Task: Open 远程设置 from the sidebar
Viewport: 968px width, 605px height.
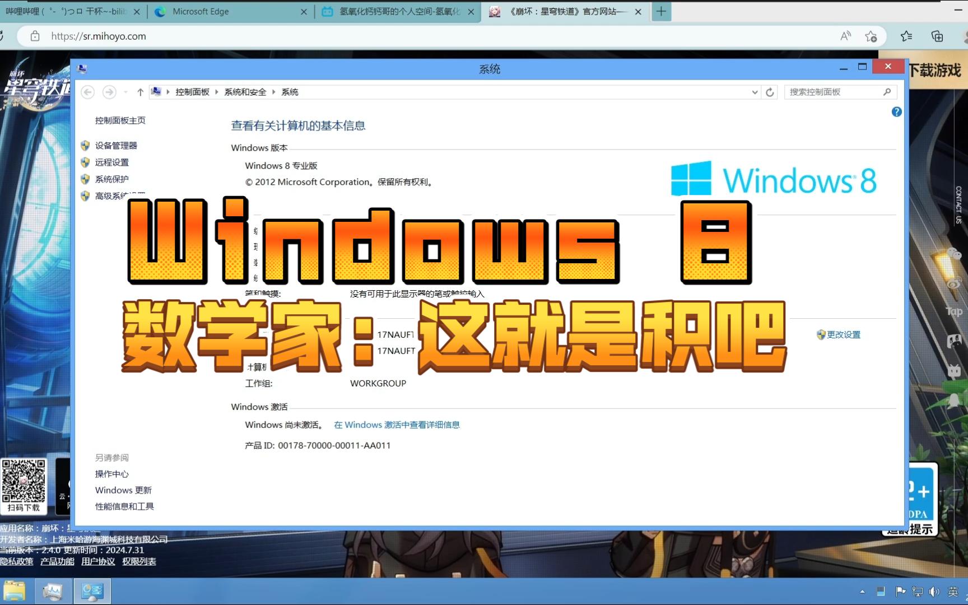Action: 112,162
